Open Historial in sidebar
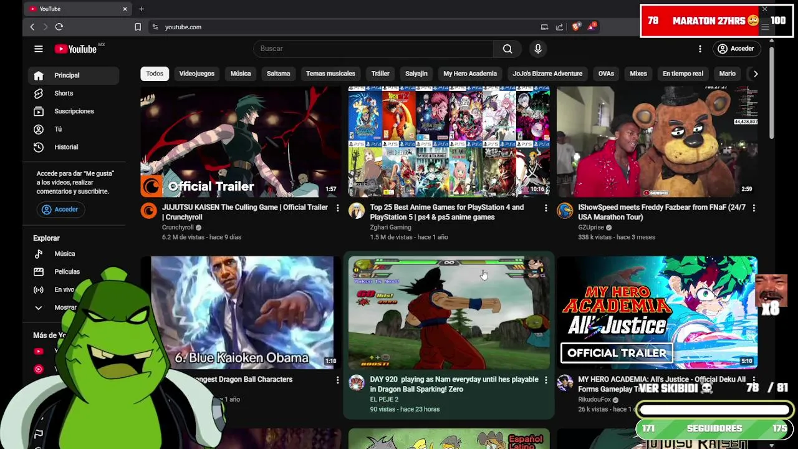Image resolution: width=798 pixels, height=449 pixels. tap(74, 147)
